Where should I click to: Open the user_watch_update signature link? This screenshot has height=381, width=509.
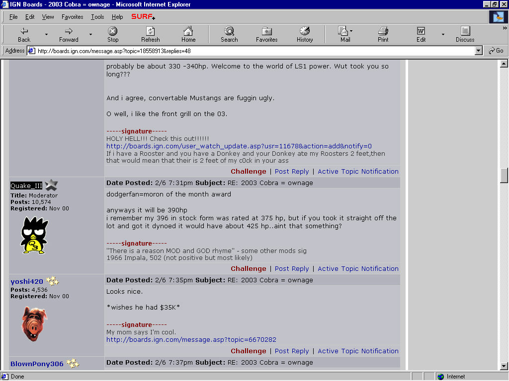click(239, 146)
